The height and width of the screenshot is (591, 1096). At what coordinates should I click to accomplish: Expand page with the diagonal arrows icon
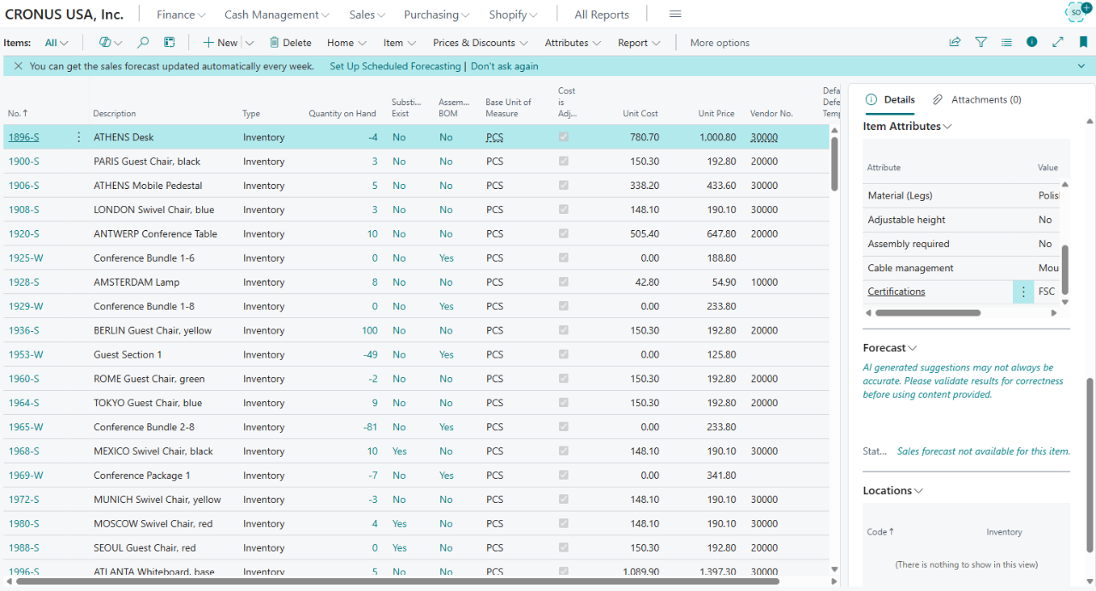click(x=1057, y=42)
